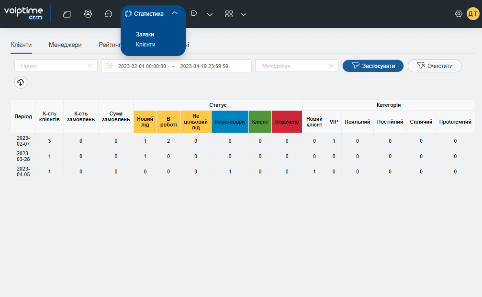Open settings gear icon
Image resolution: width=482 pixels, height=297 pixels.
[459, 14]
